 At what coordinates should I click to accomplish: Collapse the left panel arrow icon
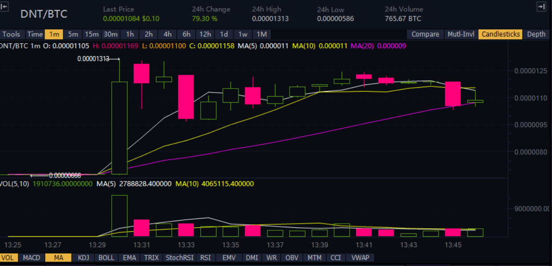coord(4,7)
